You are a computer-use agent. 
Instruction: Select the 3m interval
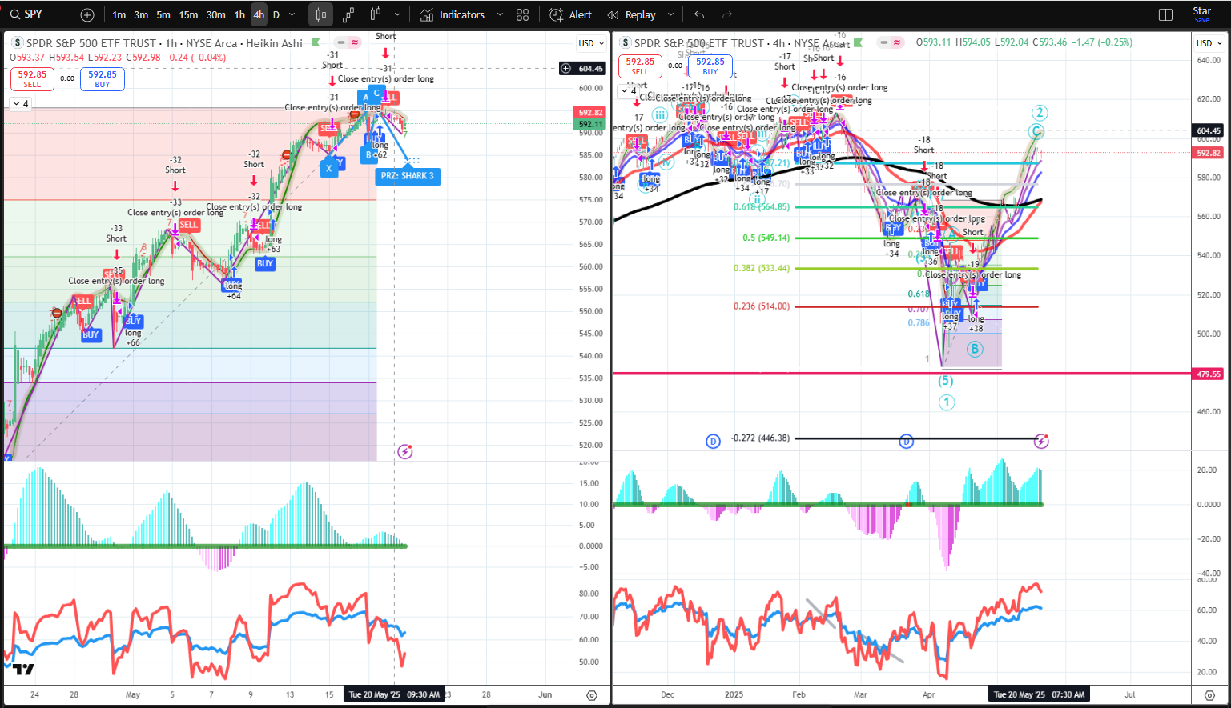coord(141,14)
